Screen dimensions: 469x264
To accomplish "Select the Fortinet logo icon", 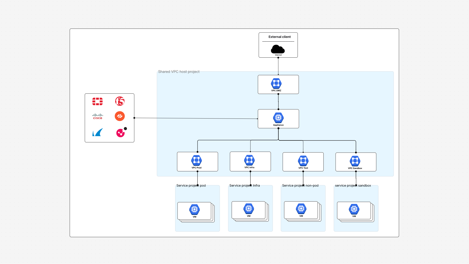I will [x=97, y=101].
